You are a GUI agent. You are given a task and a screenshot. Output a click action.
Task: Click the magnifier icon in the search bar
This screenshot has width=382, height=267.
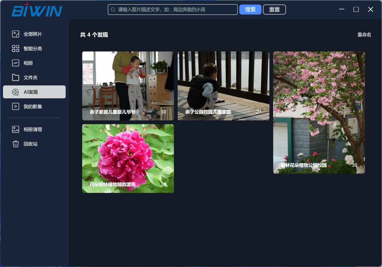point(113,9)
